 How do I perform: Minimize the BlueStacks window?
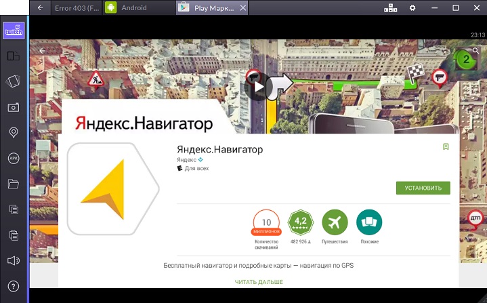coord(435,7)
